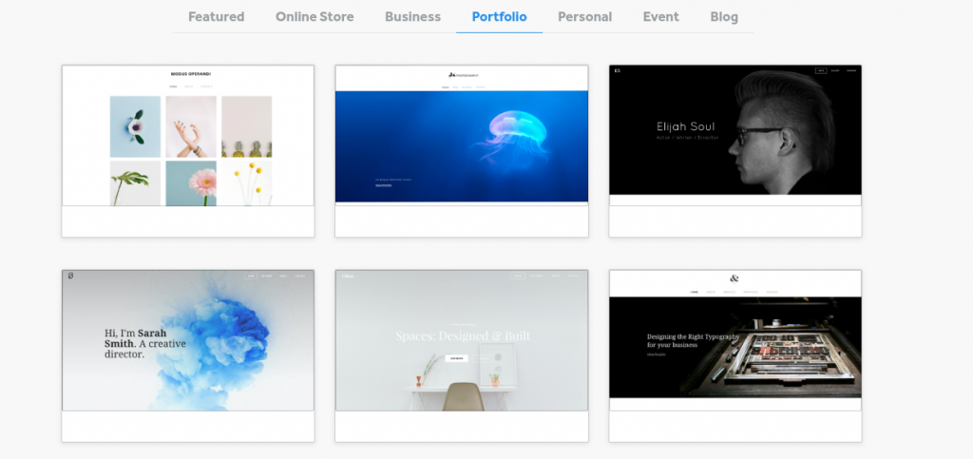Click 'MODUS OPERANDI' title text
This screenshot has width=973, height=459.
tap(190, 74)
